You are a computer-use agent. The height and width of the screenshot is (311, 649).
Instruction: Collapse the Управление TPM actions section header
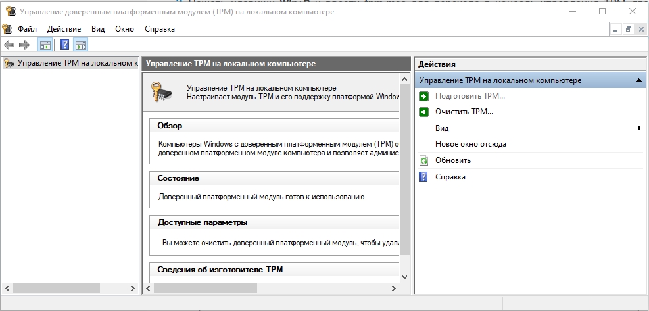coord(531,80)
